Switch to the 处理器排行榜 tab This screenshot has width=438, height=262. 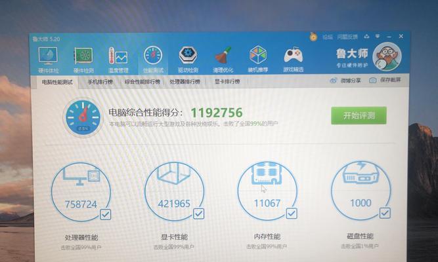tap(185, 82)
